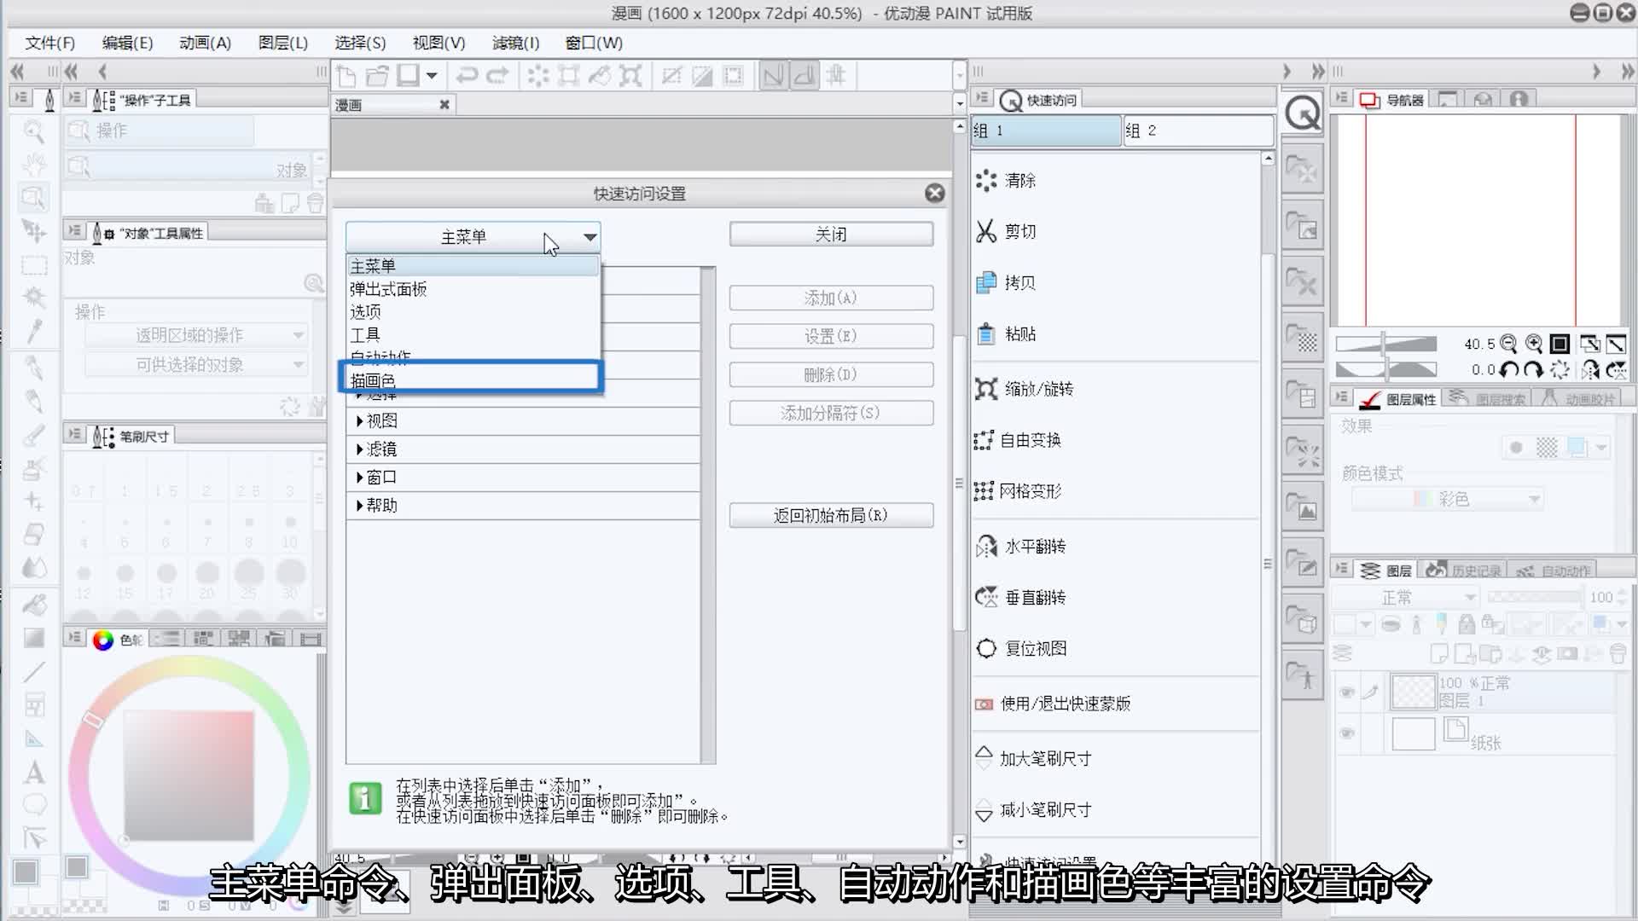Click the 使用/退出快速蒙版 quick mask icon

pyautogui.click(x=984, y=704)
